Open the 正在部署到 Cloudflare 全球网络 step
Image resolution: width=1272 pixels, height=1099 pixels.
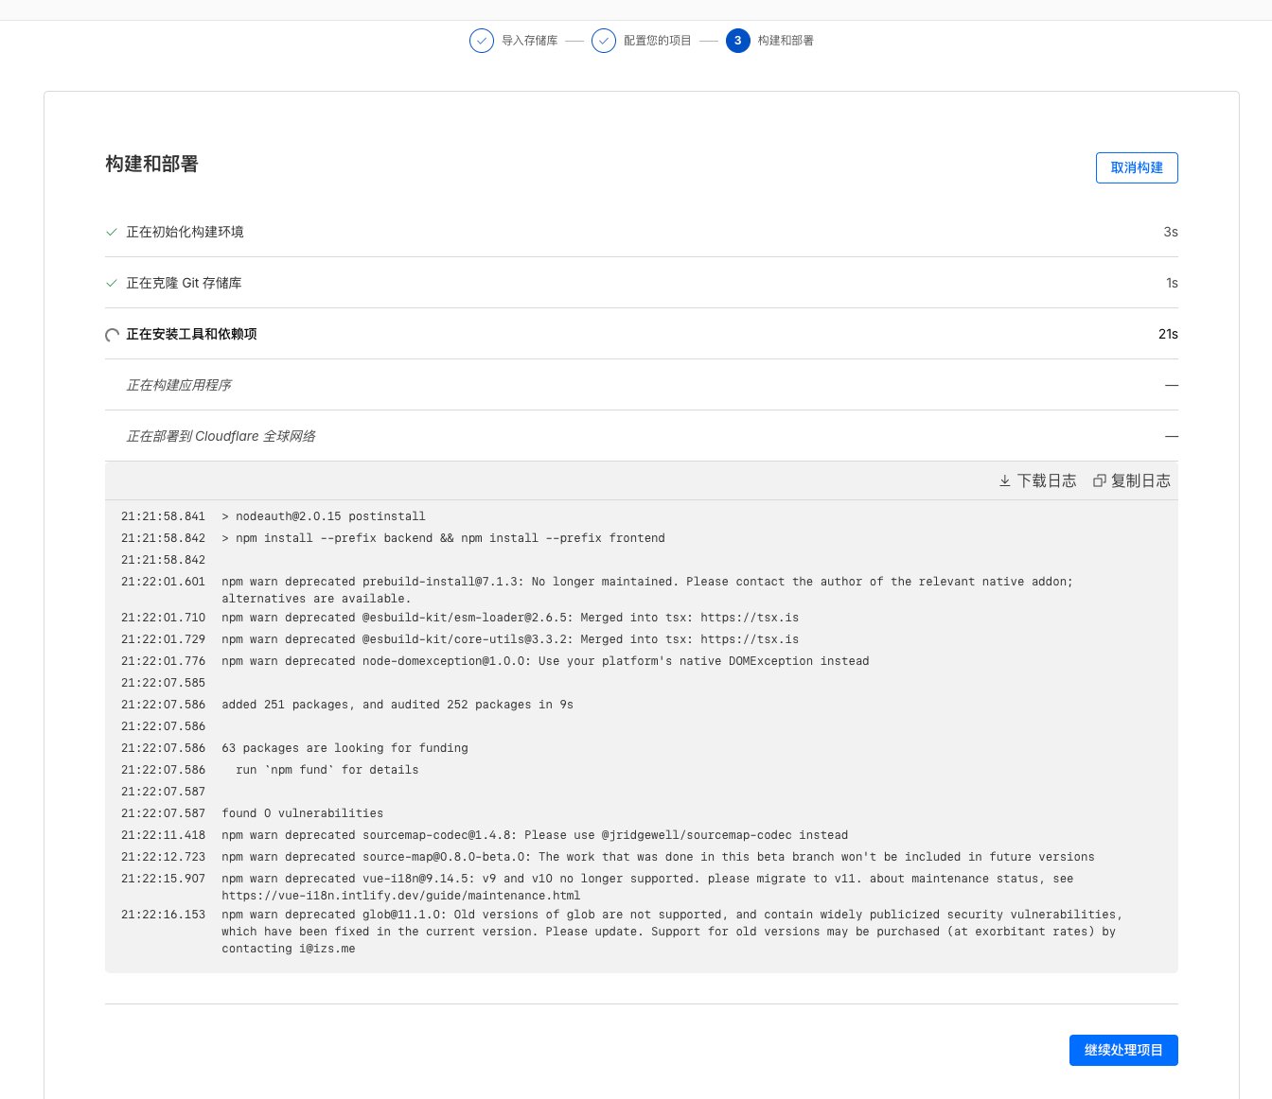[221, 436]
